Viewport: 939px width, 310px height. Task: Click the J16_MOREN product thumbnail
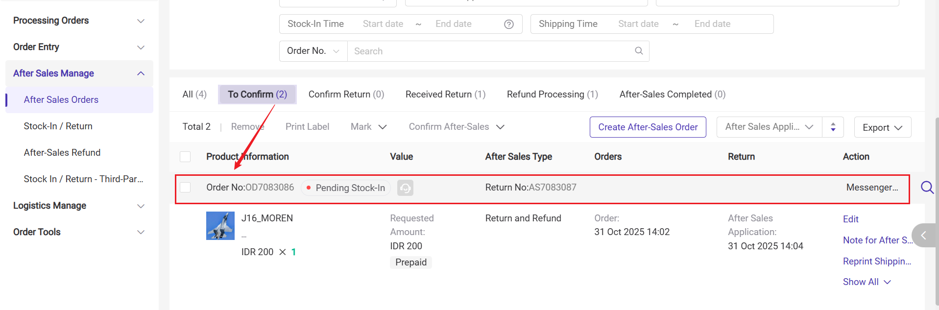[x=220, y=226]
